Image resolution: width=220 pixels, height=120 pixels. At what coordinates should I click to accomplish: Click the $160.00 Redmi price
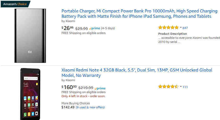tap(69, 87)
